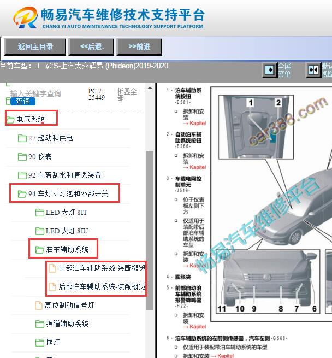
Task: Click folder icon beside 换道辅助系统
Action: click(x=40, y=324)
